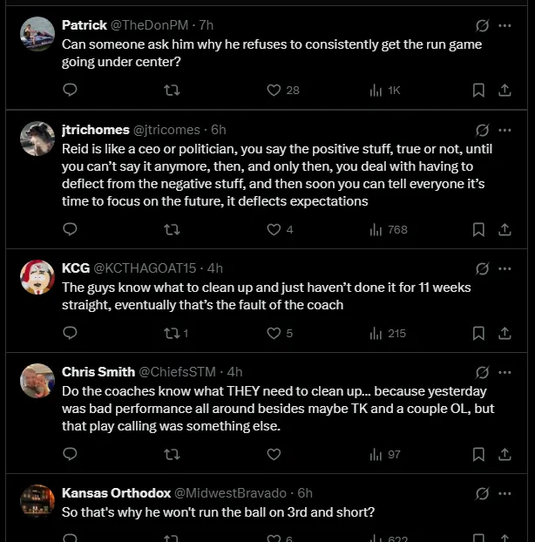
Task: Click Kansas Orthodox's profile picture
Action: pos(37,501)
